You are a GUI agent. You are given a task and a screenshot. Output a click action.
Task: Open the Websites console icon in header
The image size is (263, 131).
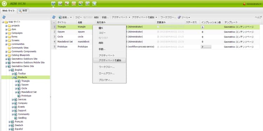53,4
